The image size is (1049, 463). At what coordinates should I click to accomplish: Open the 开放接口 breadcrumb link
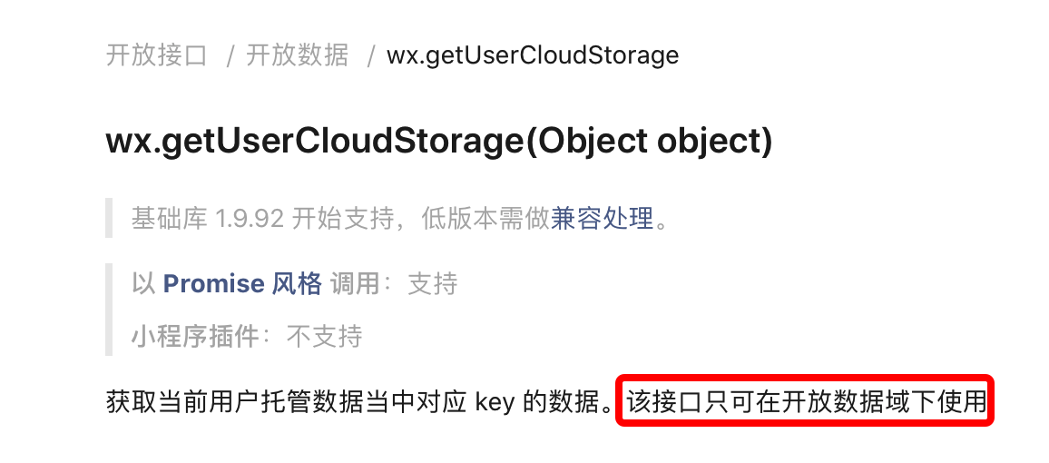[157, 55]
